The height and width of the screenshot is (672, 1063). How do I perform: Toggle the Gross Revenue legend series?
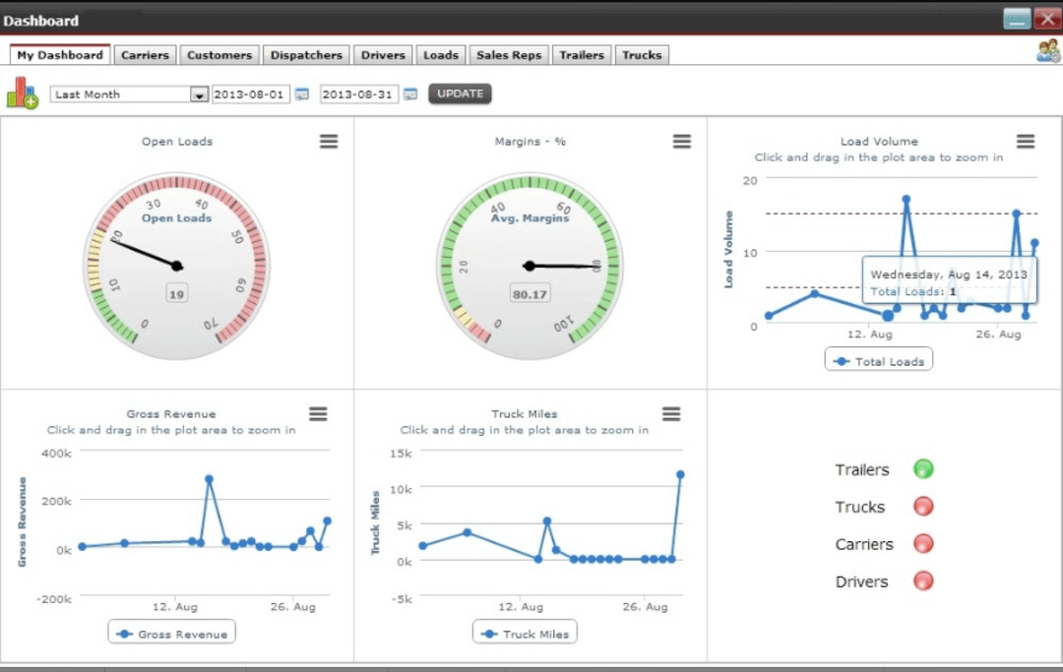click(172, 634)
